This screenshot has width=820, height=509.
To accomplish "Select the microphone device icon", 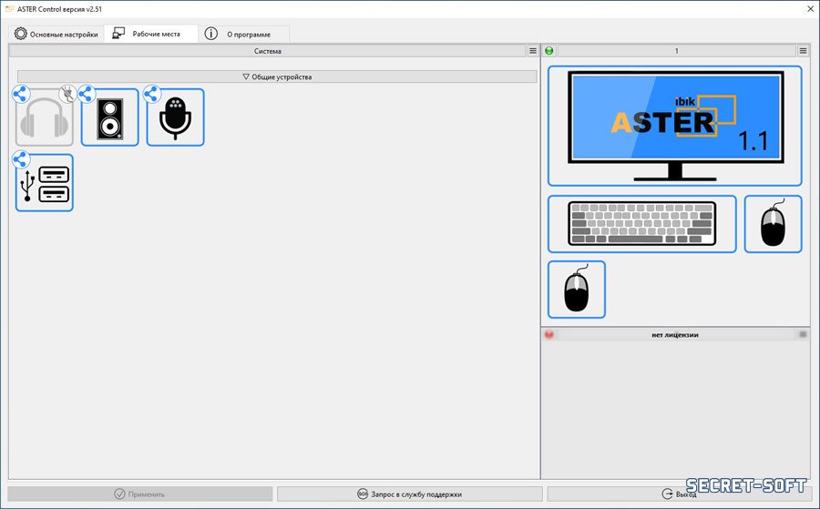I will coord(176,119).
